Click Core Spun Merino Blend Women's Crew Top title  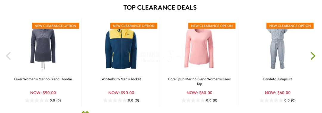199,82
